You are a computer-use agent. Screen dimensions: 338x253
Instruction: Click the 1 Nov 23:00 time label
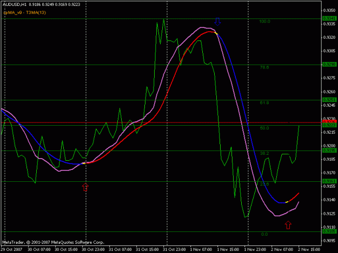point(255,249)
